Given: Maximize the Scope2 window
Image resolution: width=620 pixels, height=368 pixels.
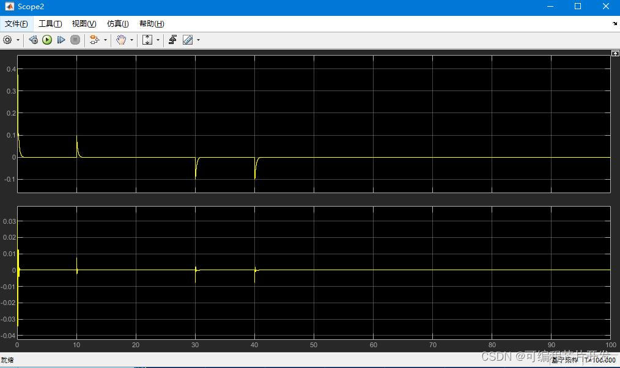Looking at the screenshot, I should coord(578,6).
